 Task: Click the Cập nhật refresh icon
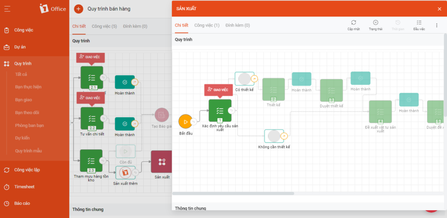pyautogui.click(x=354, y=23)
